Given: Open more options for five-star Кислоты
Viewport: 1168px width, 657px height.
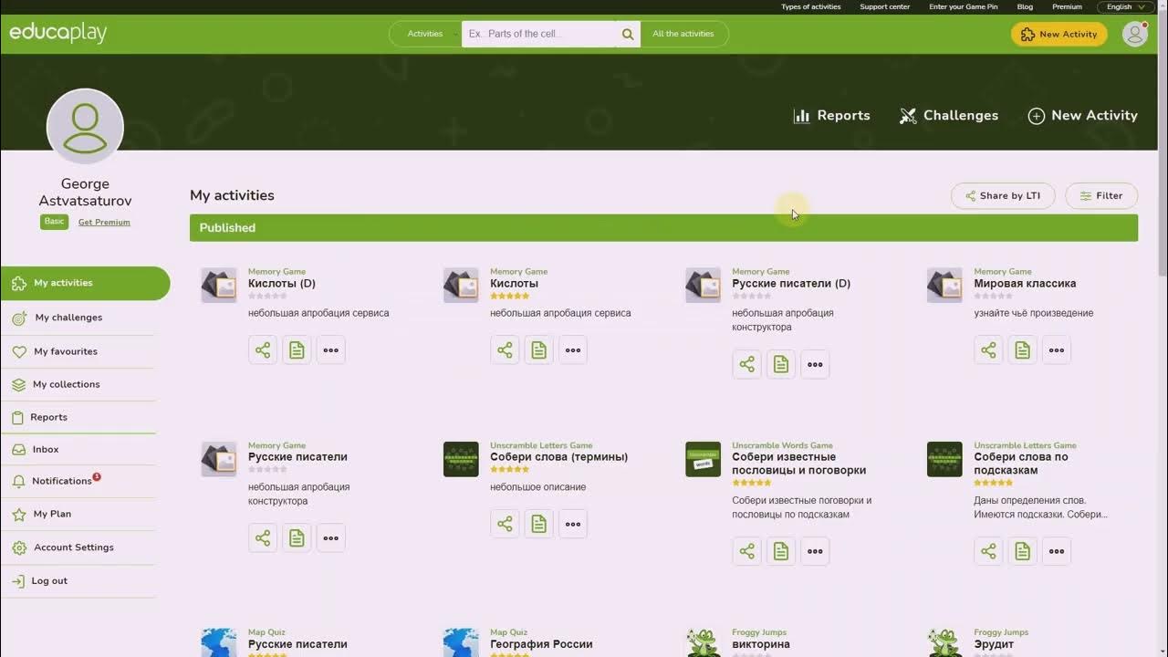Looking at the screenshot, I should pos(572,349).
